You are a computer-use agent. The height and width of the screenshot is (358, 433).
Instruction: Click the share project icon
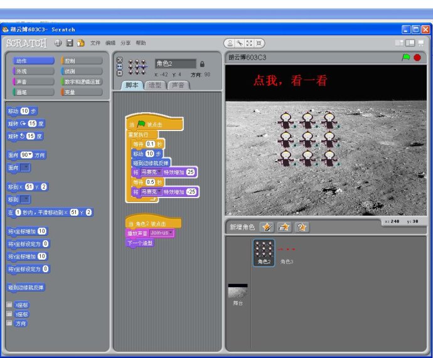coord(80,43)
